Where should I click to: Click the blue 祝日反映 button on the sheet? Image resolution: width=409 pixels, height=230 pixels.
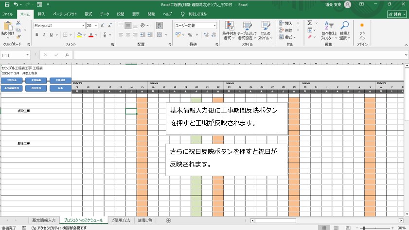coord(36,88)
